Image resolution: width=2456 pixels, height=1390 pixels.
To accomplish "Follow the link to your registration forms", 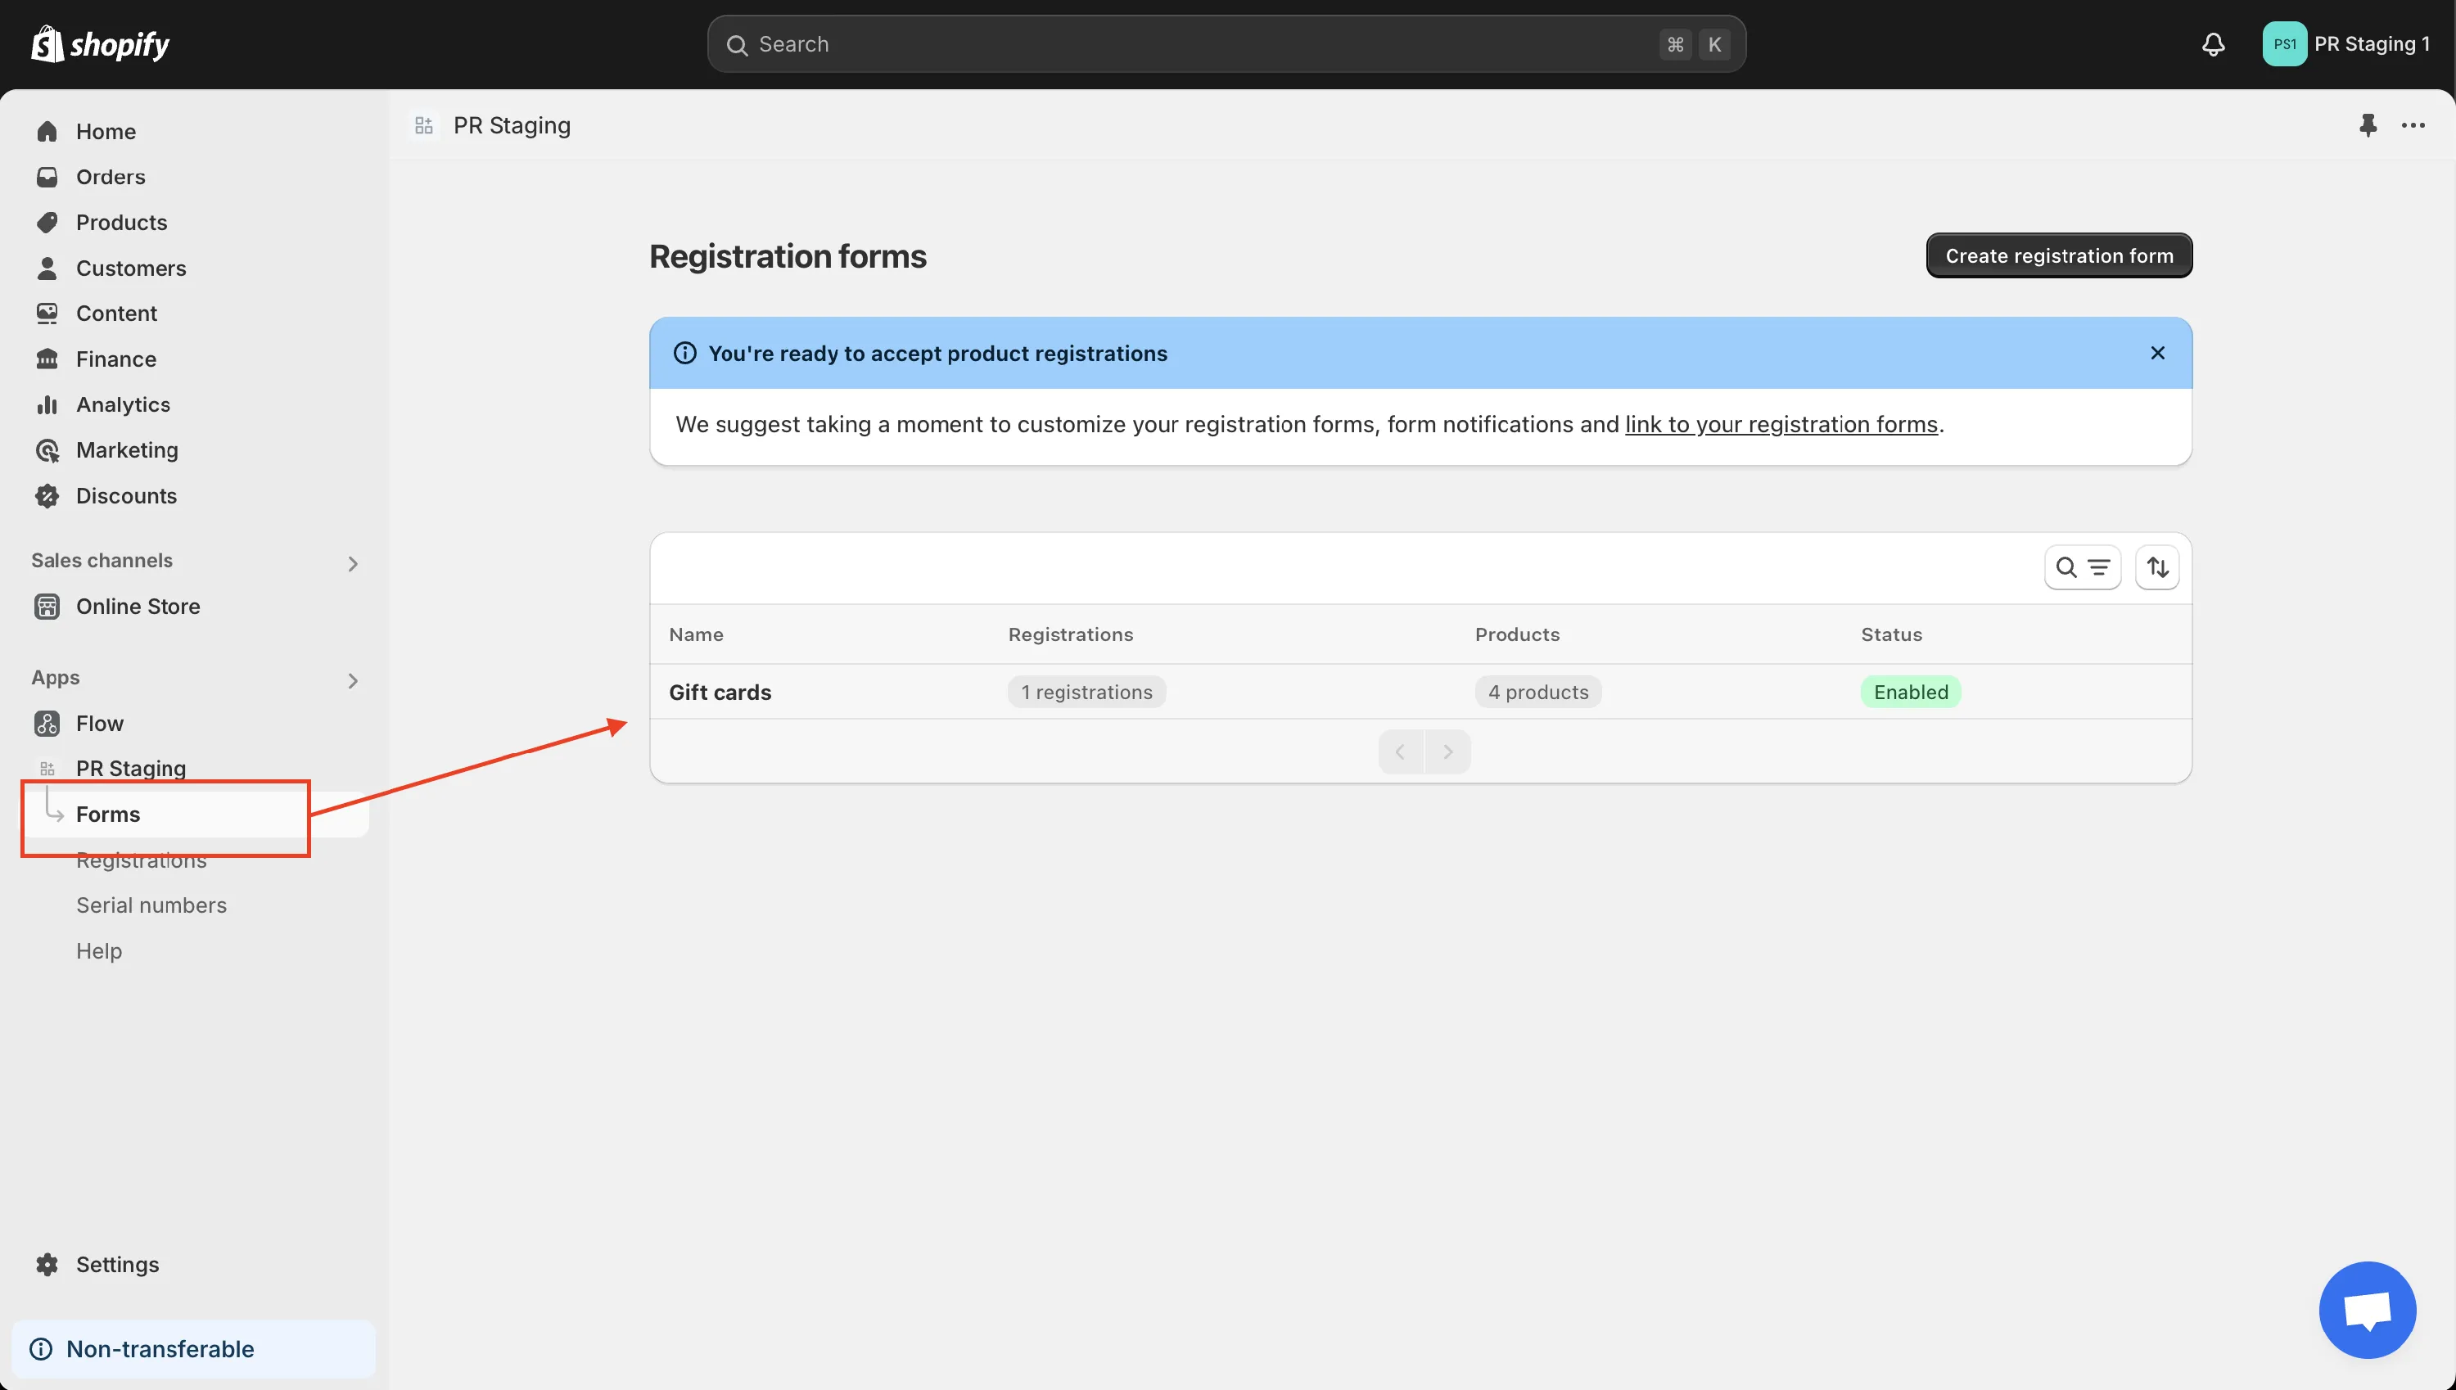I will tap(1781, 424).
